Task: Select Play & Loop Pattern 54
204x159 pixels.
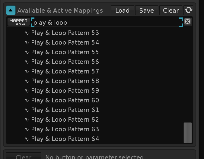Action: tap(65, 42)
